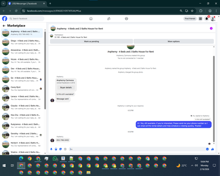Open the Chrome three-dot menu
The height and width of the screenshot is (176, 220).
point(216,11)
